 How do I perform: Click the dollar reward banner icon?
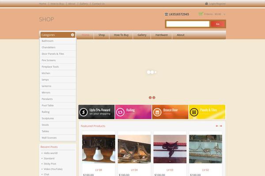(83, 112)
